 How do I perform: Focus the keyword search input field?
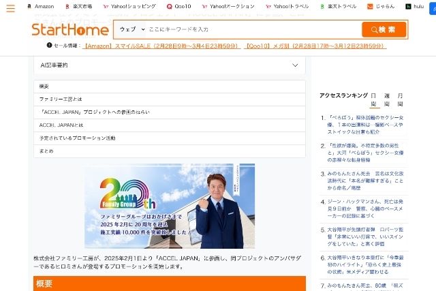coord(254,29)
